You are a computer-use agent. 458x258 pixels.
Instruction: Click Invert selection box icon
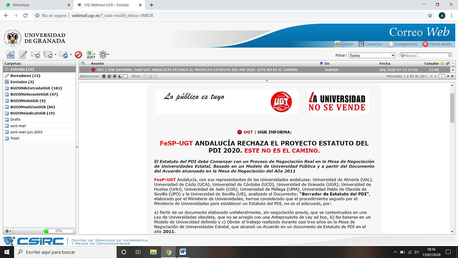tap(120, 76)
